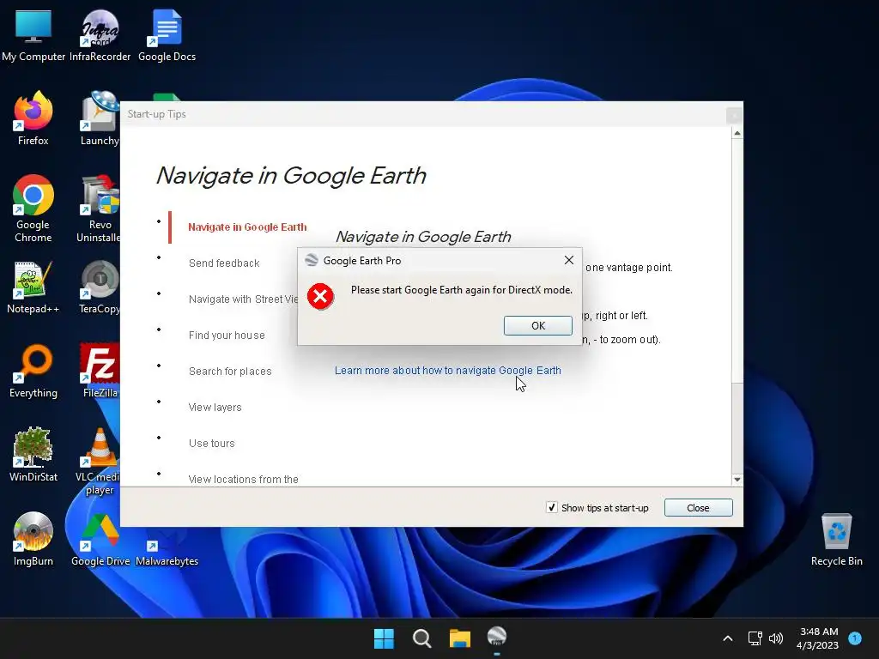Select Send feedback tip

(224, 263)
